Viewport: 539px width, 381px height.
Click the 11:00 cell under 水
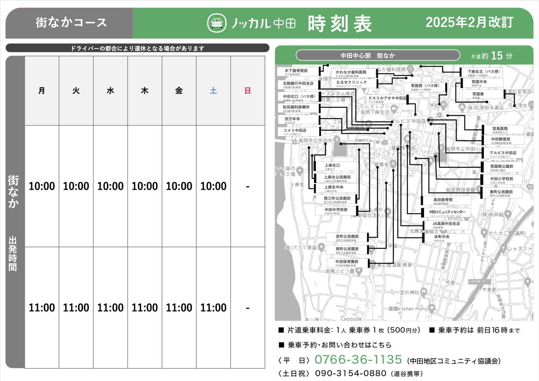[110, 308]
